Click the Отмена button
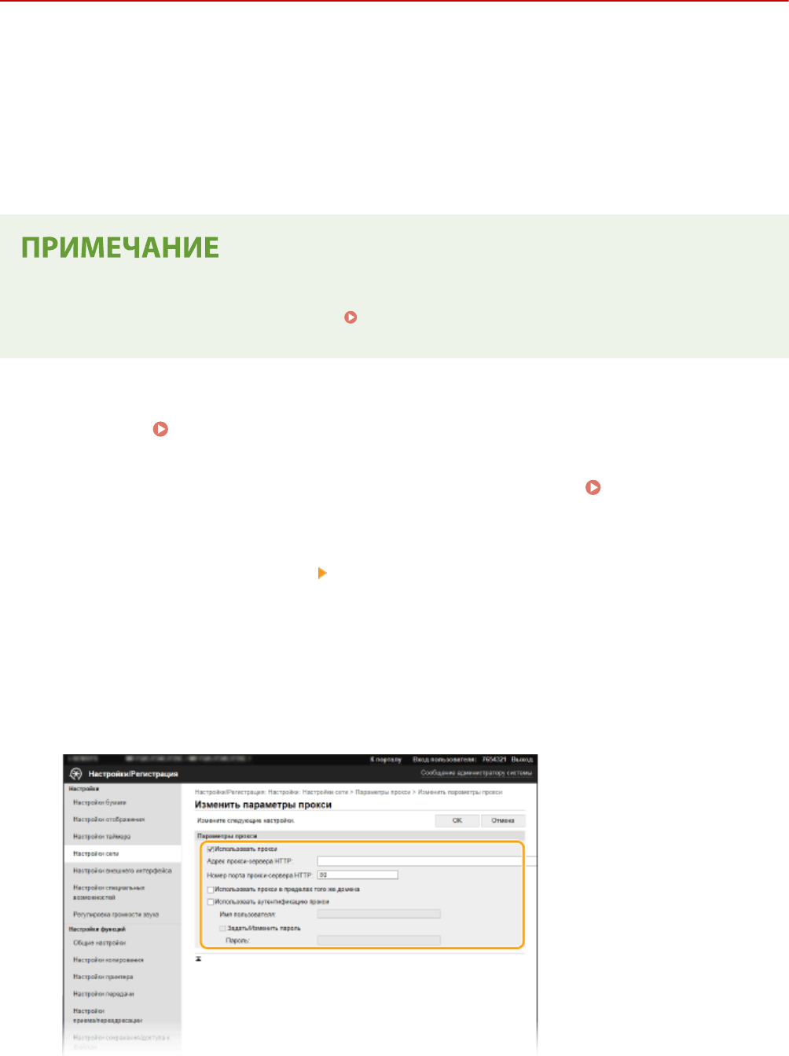Image resolution: width=789 pixels, height=1056 pixels. 503,820
